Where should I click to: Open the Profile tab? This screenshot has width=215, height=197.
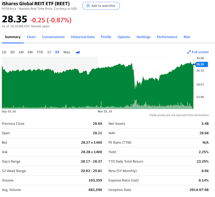tap(106, 37)
